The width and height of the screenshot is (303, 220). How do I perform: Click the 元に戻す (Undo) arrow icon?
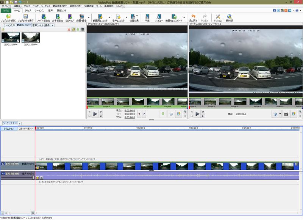click(x=193, y=17)
